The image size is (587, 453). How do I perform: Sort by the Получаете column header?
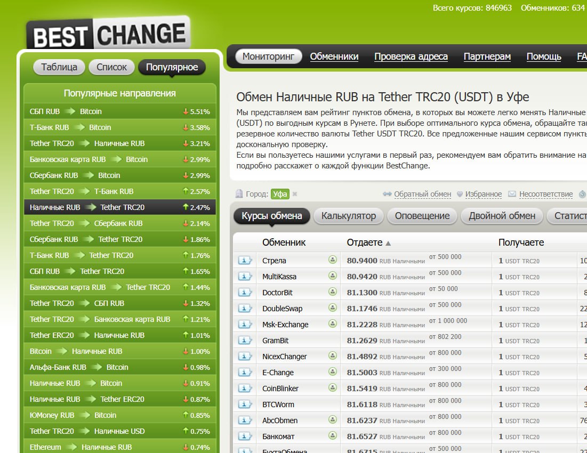coord(521,242)
